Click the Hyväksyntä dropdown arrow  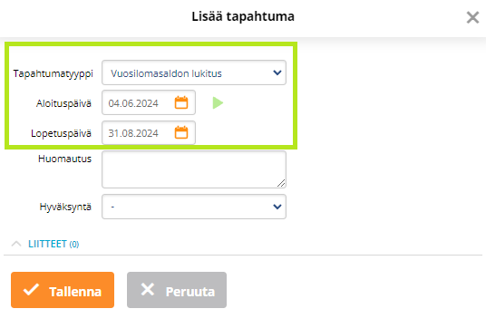(277, 207)
